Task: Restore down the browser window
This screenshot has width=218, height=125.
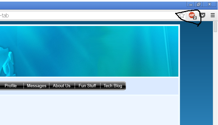Action: pyautogui.click(x=199, y=4)
